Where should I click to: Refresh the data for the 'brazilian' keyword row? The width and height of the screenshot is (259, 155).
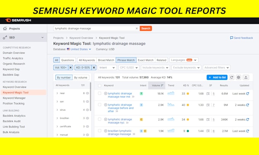click(x=248, y=131)
